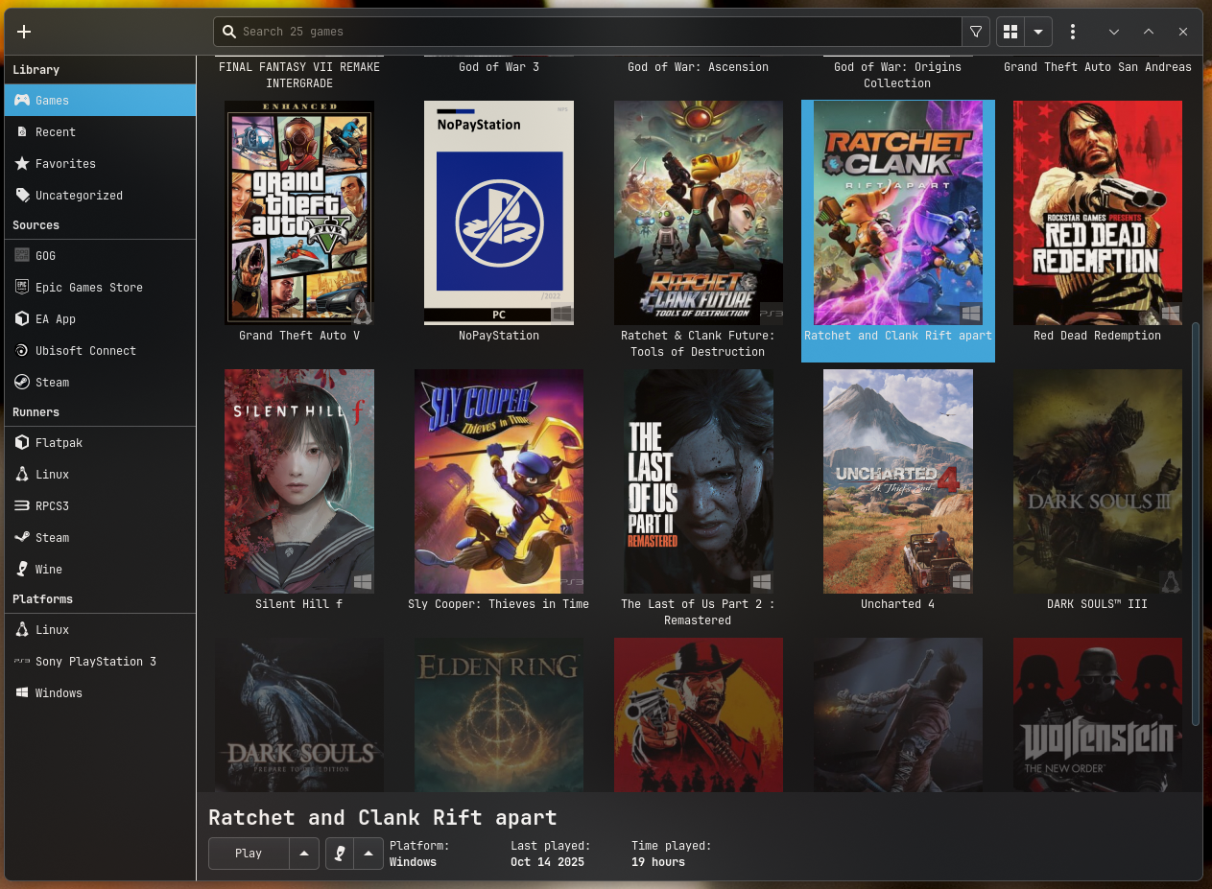Image resolution: width=1212 pixels, height=889 pixels.
Task: Click the Favorites star icon
Action: pos(22,163)
